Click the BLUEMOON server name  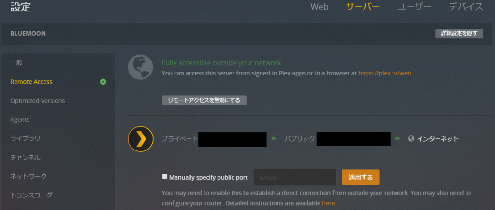point(28,33)
